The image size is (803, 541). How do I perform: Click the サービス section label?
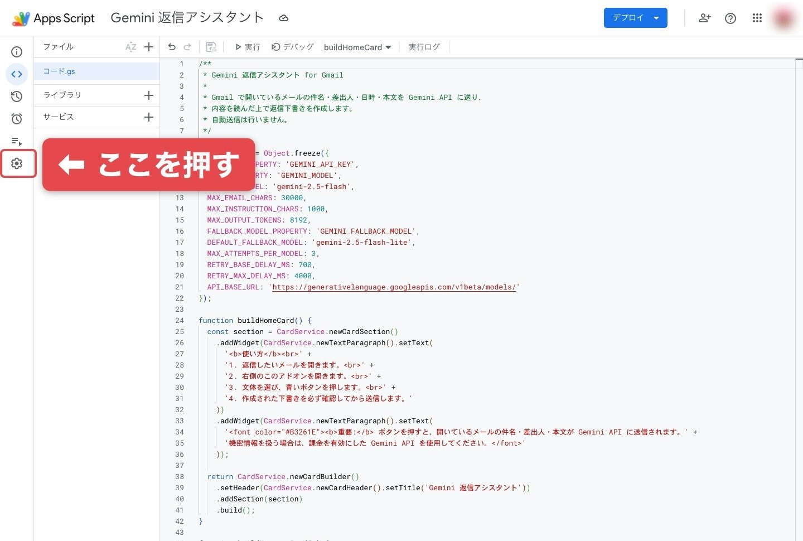tap(59, 117)
